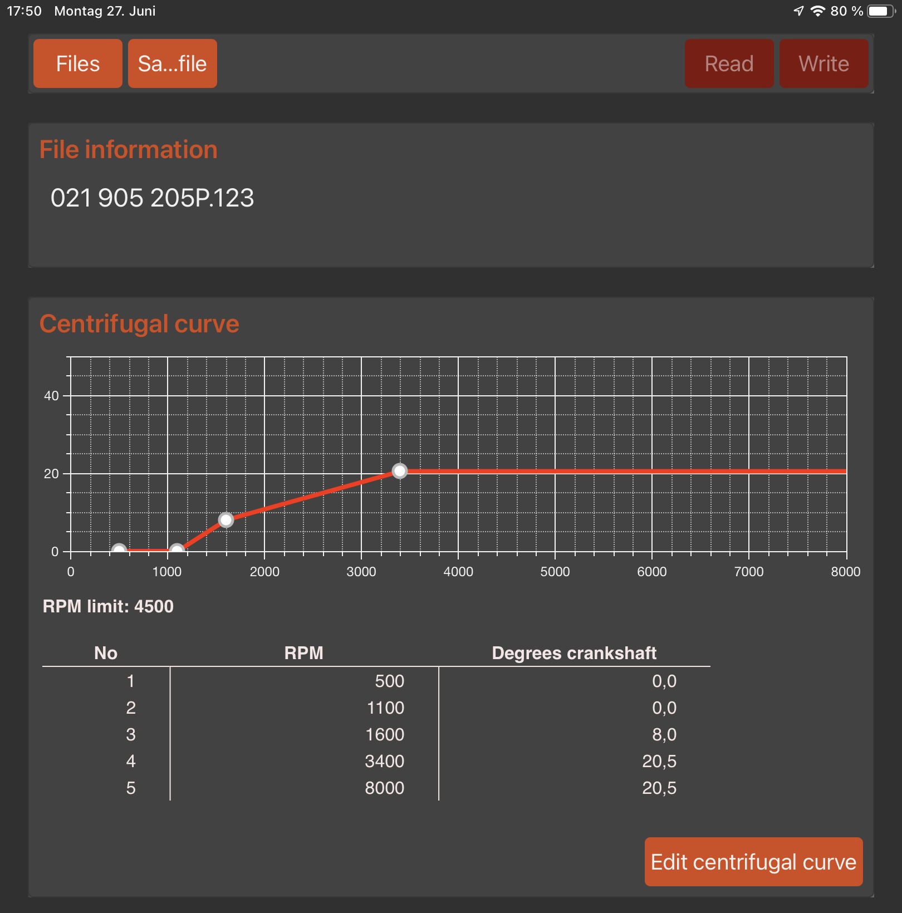902x913 pixels.
Task: Select the curve point at 500 RPM
Action: tap(119, 551)
